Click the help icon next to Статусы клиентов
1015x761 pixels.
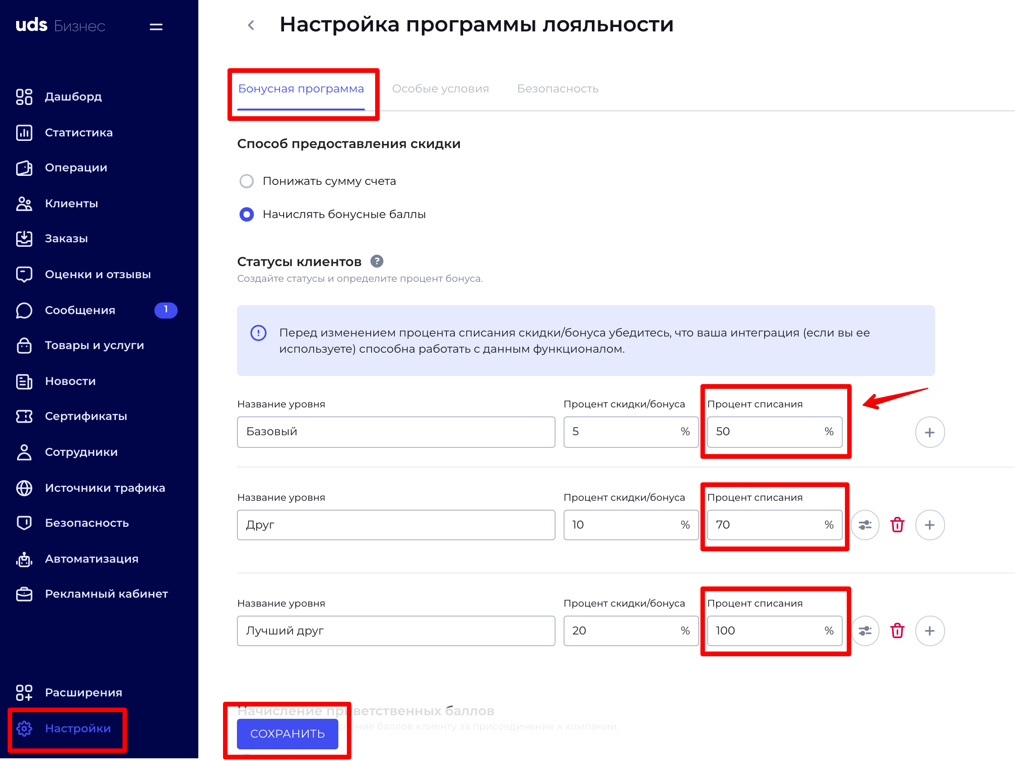pos(377,262)
